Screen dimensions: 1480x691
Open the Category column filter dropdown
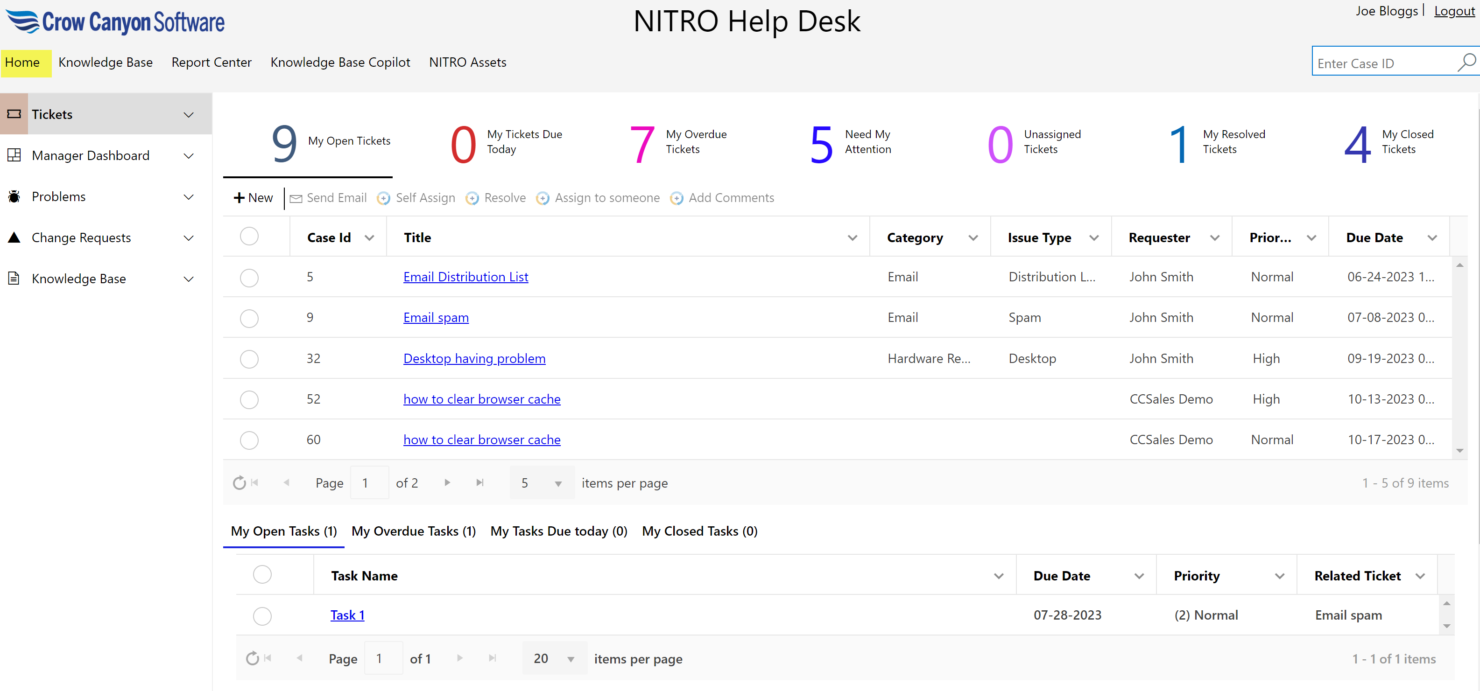973,238
